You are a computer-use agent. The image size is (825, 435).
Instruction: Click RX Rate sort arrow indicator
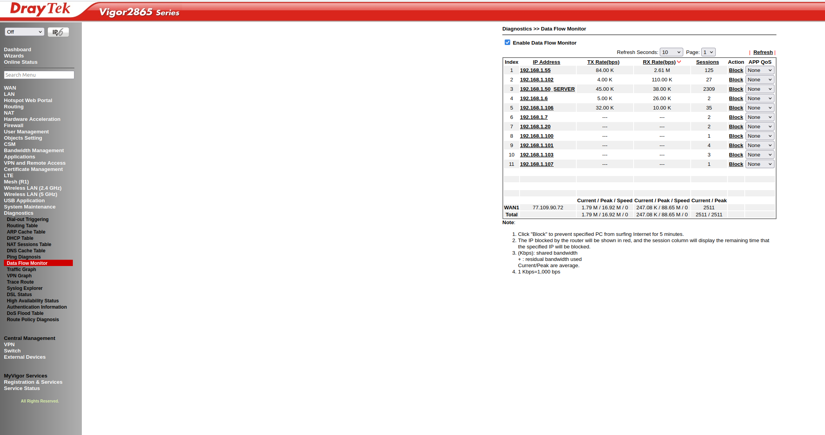[x=679, y=62]
